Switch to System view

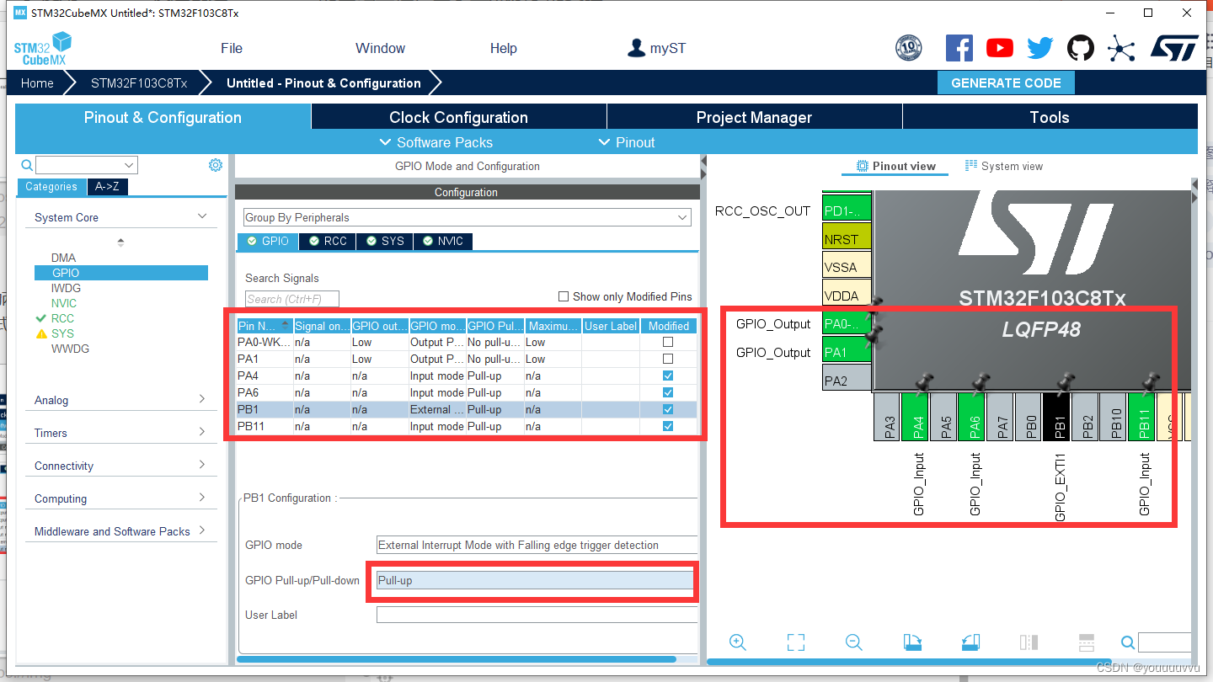pos(1003,166)
